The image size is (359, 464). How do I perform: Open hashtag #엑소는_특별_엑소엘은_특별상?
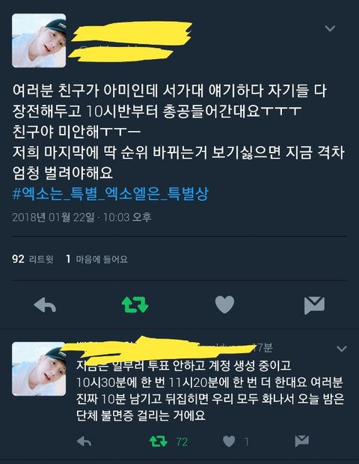[111, 194]
